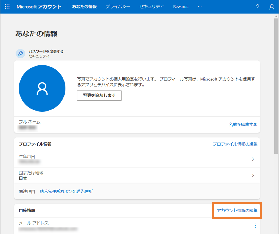This screenshot has height=234, width=279.
Task: Click the 写真を追加します button
Action: (x=99, y=96)
